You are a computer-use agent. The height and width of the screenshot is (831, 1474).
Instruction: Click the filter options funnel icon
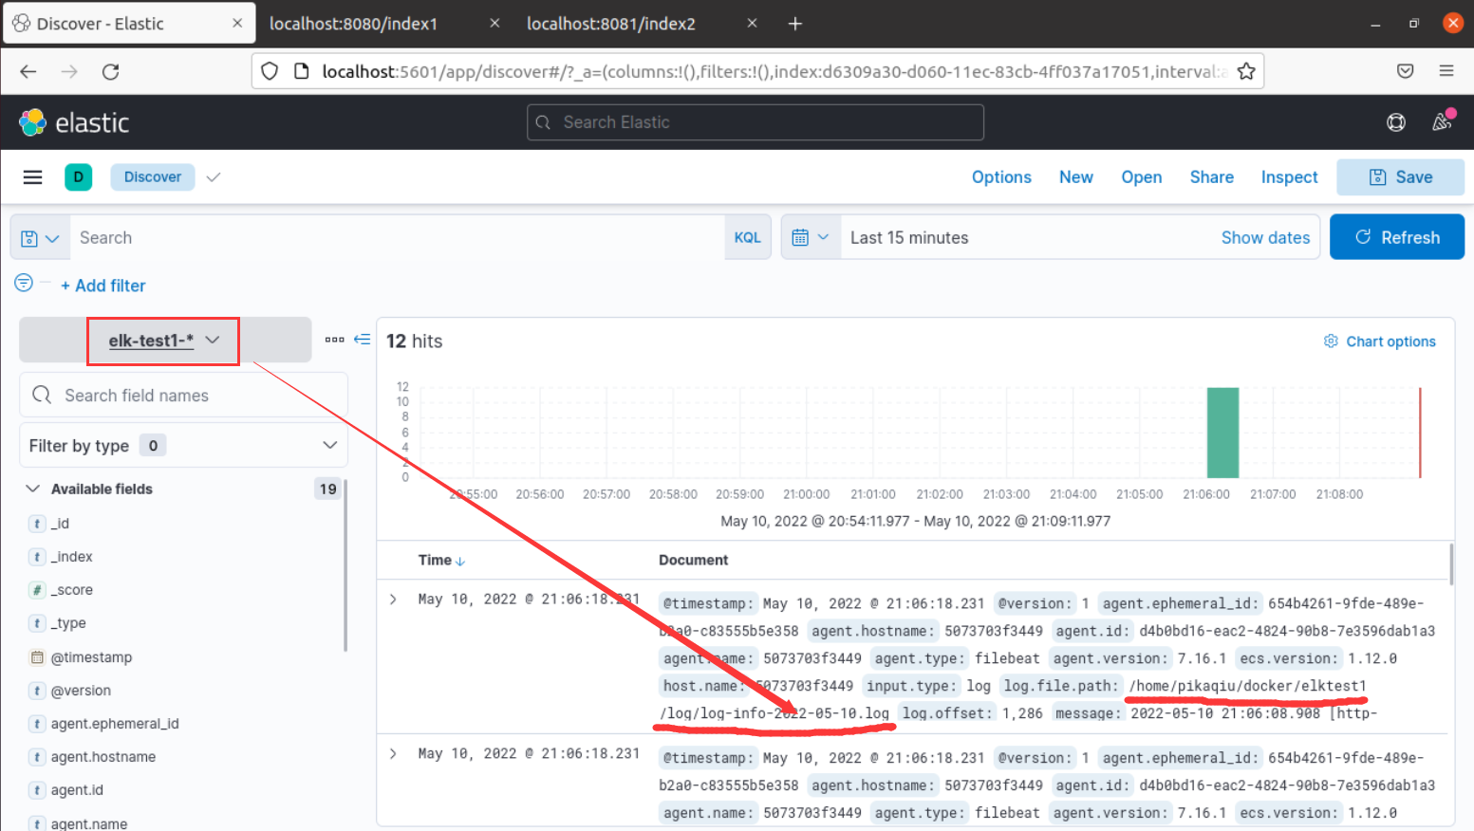pos(24,283)
